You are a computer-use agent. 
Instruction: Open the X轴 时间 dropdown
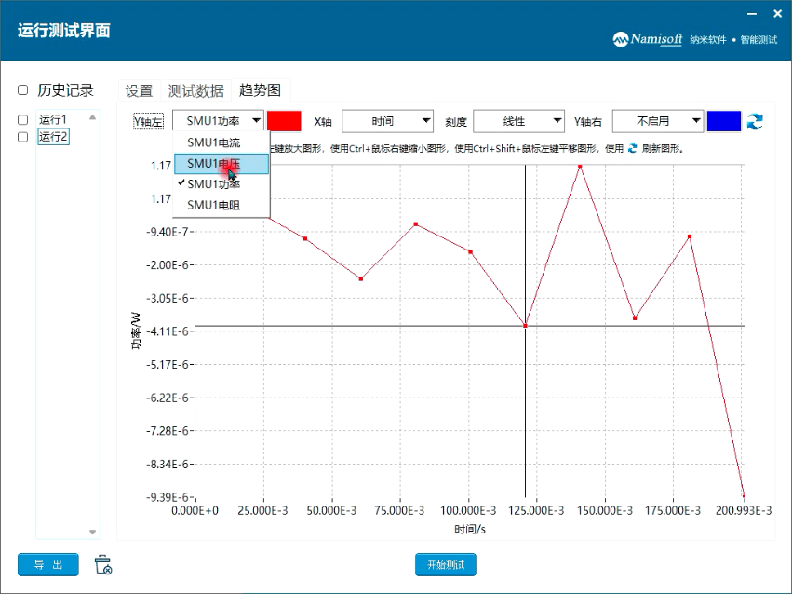point(387,120)
